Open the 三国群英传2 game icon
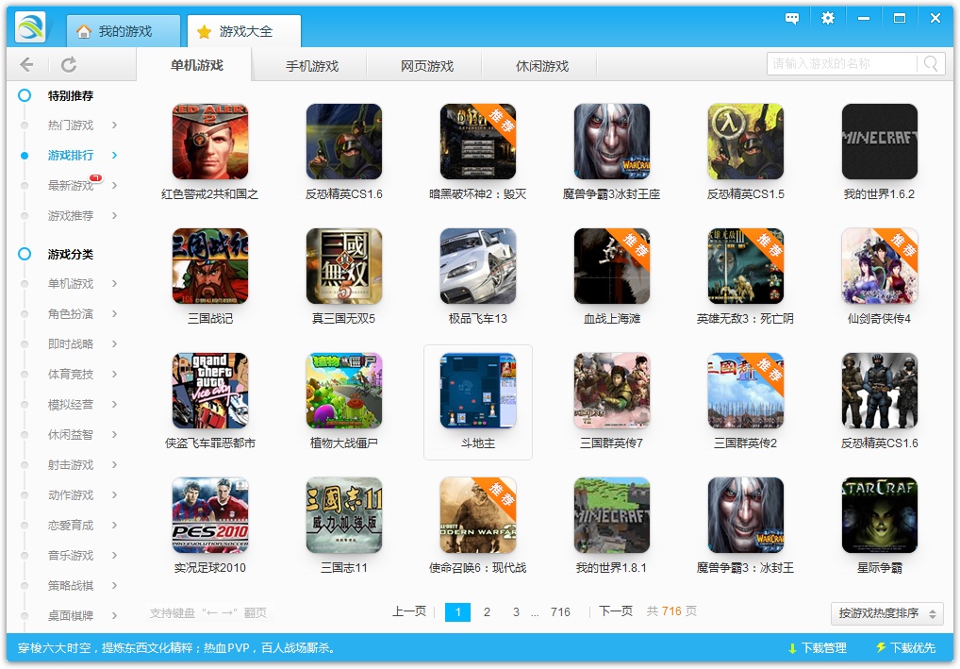Image resolution: width=960 pixels, height=669 pixels. point(746,391)
